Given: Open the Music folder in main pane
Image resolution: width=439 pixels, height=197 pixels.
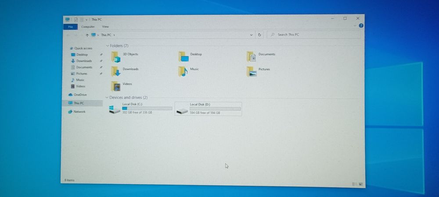Looking at the screenshot, I should coord(183,71).
